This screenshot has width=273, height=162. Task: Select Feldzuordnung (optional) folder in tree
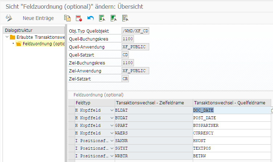click(40, 44)
